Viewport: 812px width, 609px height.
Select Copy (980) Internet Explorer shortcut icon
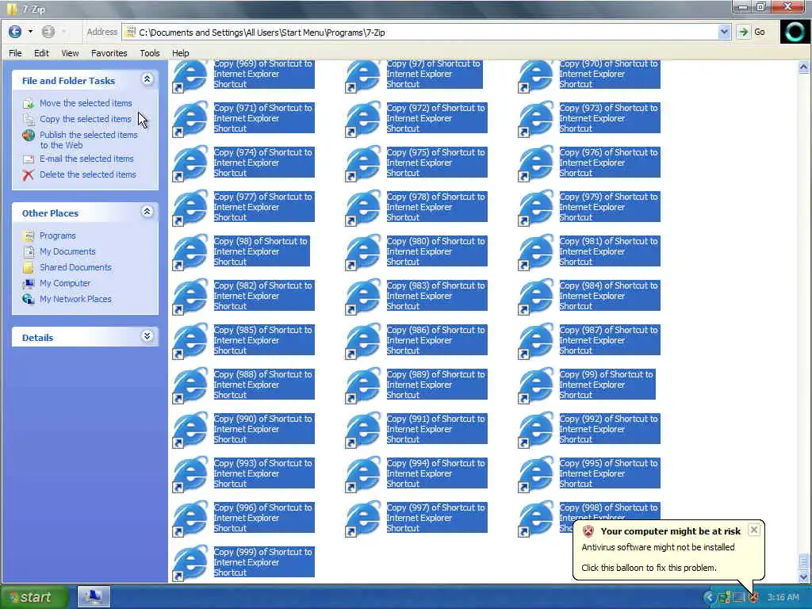362,253
